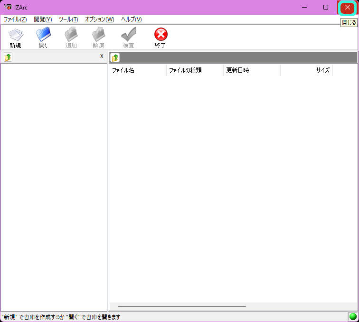Viewport: 359px width, 322px height.
Task: Open the ツール(T) menu
Action: 68,19
